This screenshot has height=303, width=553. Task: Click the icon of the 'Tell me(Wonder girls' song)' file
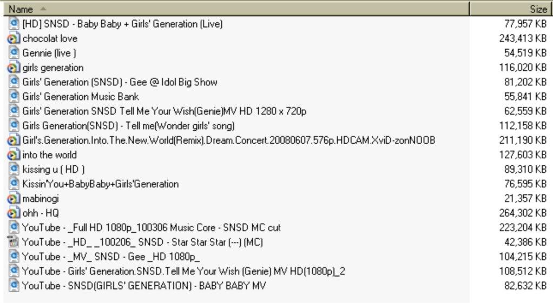tap(14, 126)
